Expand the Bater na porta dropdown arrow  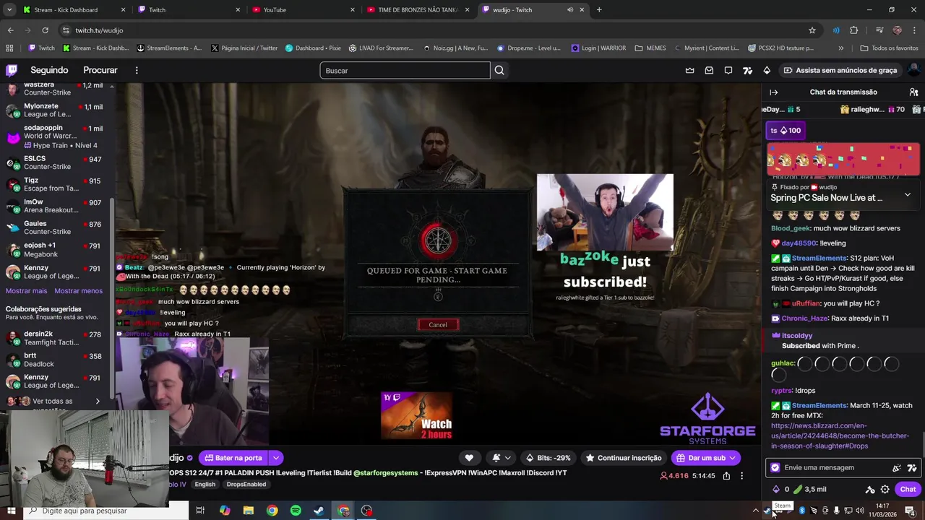(x=275, y=458)
